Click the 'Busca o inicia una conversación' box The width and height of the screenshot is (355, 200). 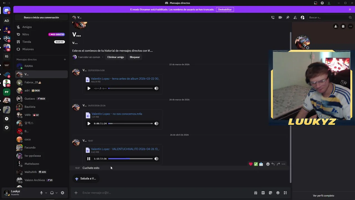(41, 17)
